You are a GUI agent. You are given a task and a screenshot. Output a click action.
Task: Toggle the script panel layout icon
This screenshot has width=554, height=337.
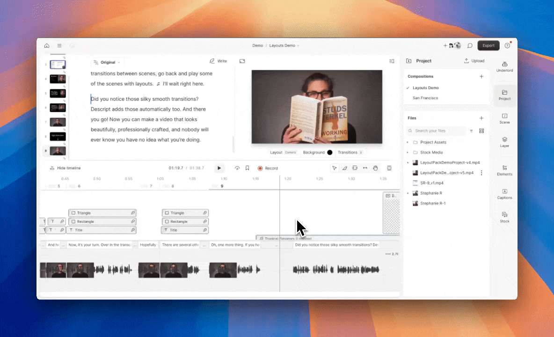(x=392, y=61)
